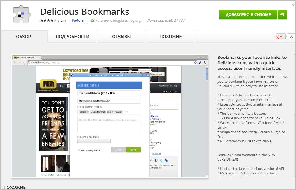The height and width of the screenshot is (190, 296).
Task: Click the back arrow in screenshot browser
Action: coord(15,63)
